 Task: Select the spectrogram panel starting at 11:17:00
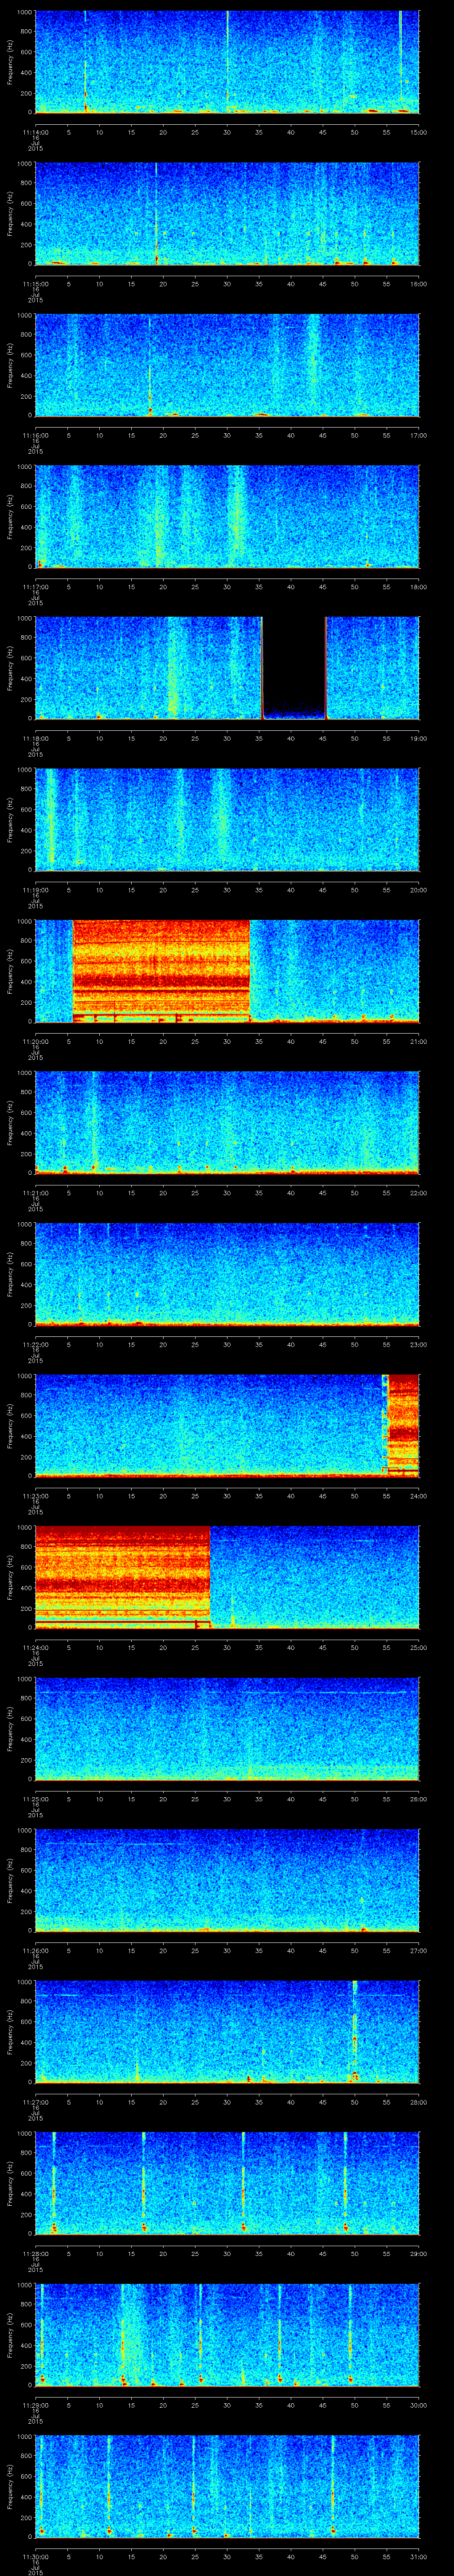tap(227, 516)
